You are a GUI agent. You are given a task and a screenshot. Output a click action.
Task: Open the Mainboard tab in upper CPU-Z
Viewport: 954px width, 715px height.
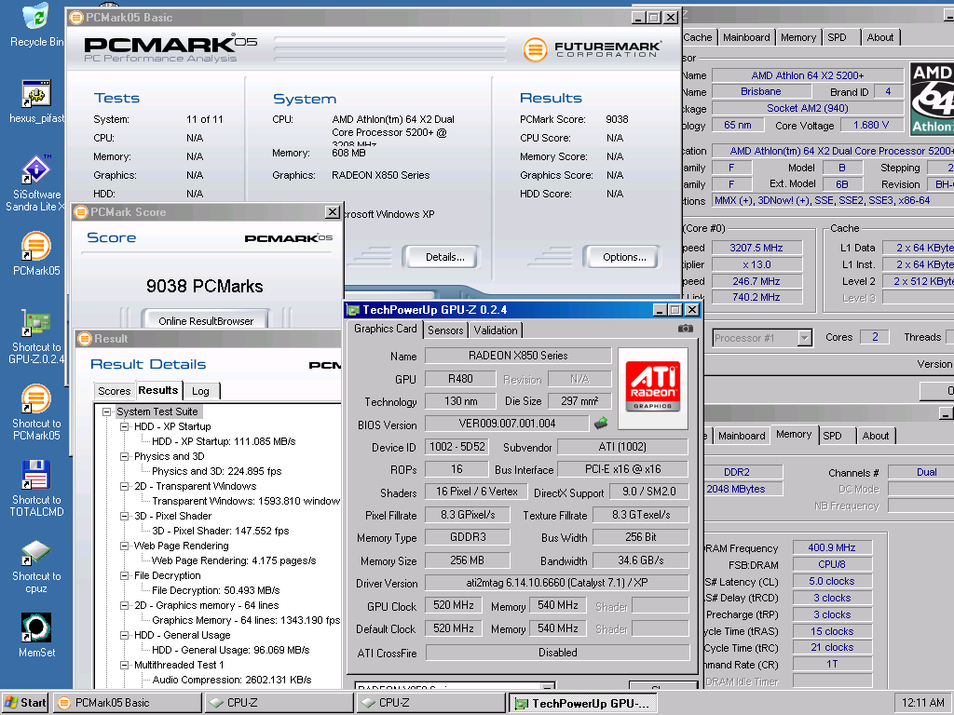(x=746, y=37)
